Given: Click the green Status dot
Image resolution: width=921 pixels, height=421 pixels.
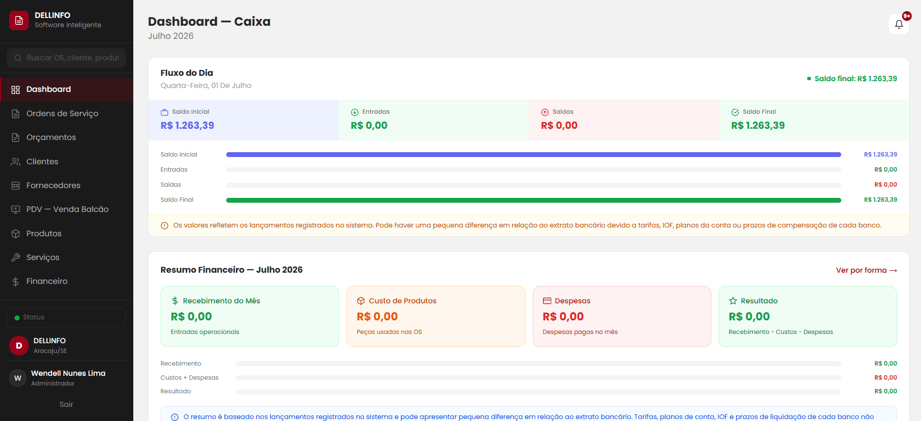Looking at the screenshot, I should [17, 318].
